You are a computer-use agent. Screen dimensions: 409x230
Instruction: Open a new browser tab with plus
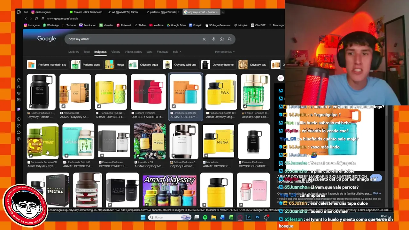click(223, 12)
